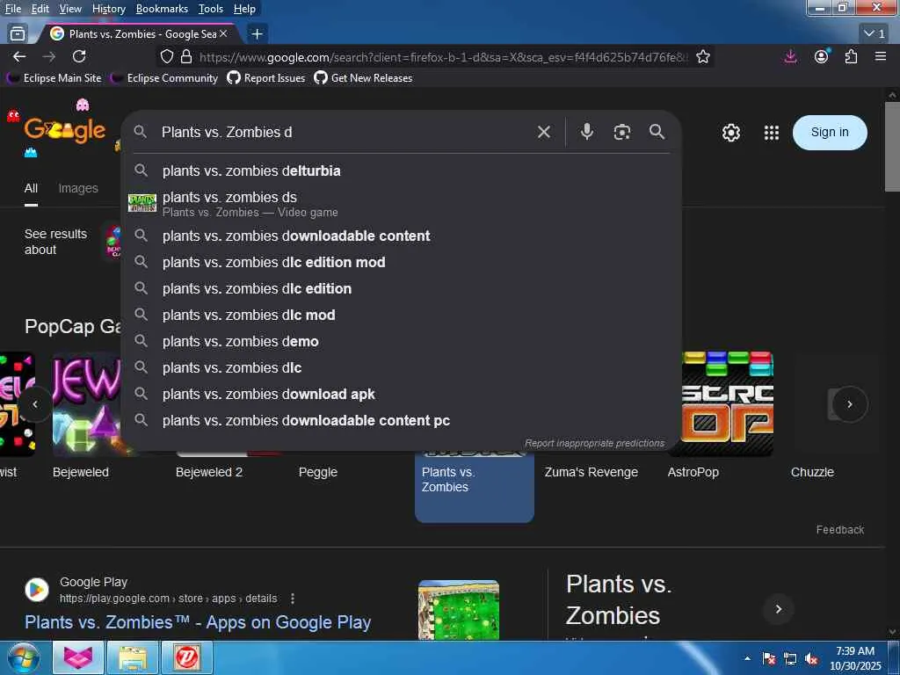Open the list all tabs dropdown
The image size is (900, 675).
point(875,34)
